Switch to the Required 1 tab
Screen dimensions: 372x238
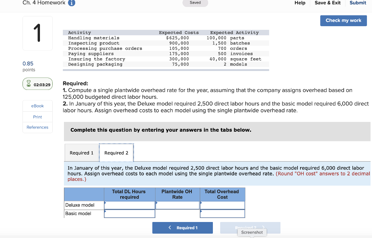(81, 153)
